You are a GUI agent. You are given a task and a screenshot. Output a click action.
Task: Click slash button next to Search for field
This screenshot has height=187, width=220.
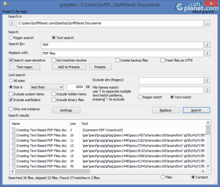(x=207, y=45)
